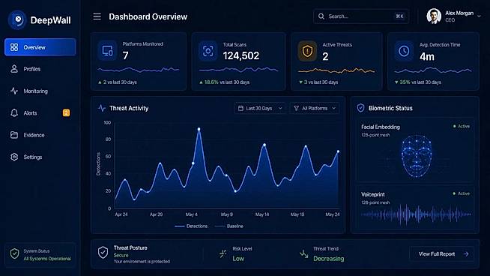This screenshot has width=490, height=276.
Task: Open the hamburger menu icon
Action: 97,16
